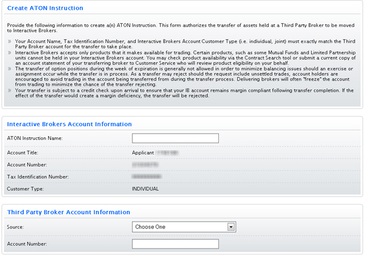Click the 'Create ATON Instruction' heading
This screenshot has width=369, height=256.
(45, 8)
